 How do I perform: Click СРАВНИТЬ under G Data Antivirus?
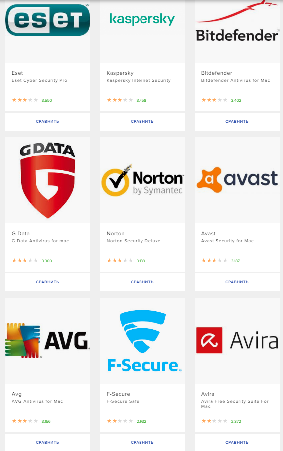coord(48,282)
